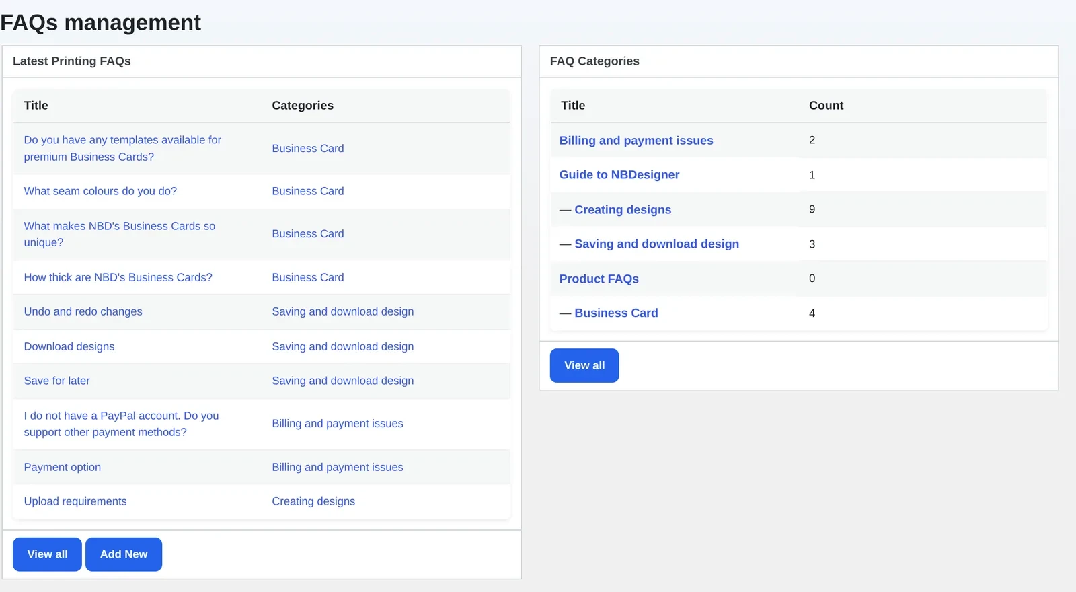Click the count 9 for Creating designs
The width and height of the screenshot is (1076, 592).
(x=812, y=209)
